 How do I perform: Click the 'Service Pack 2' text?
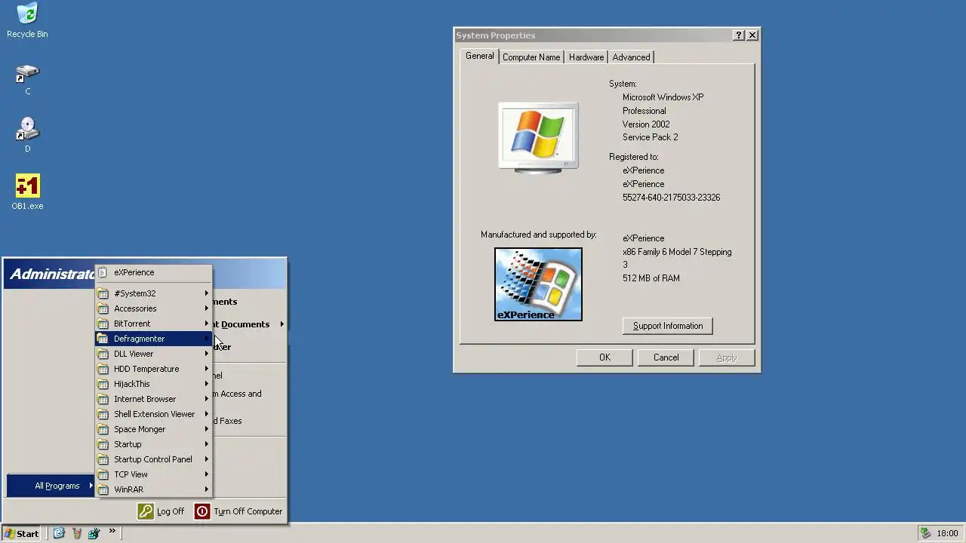(x=650, y=137)
